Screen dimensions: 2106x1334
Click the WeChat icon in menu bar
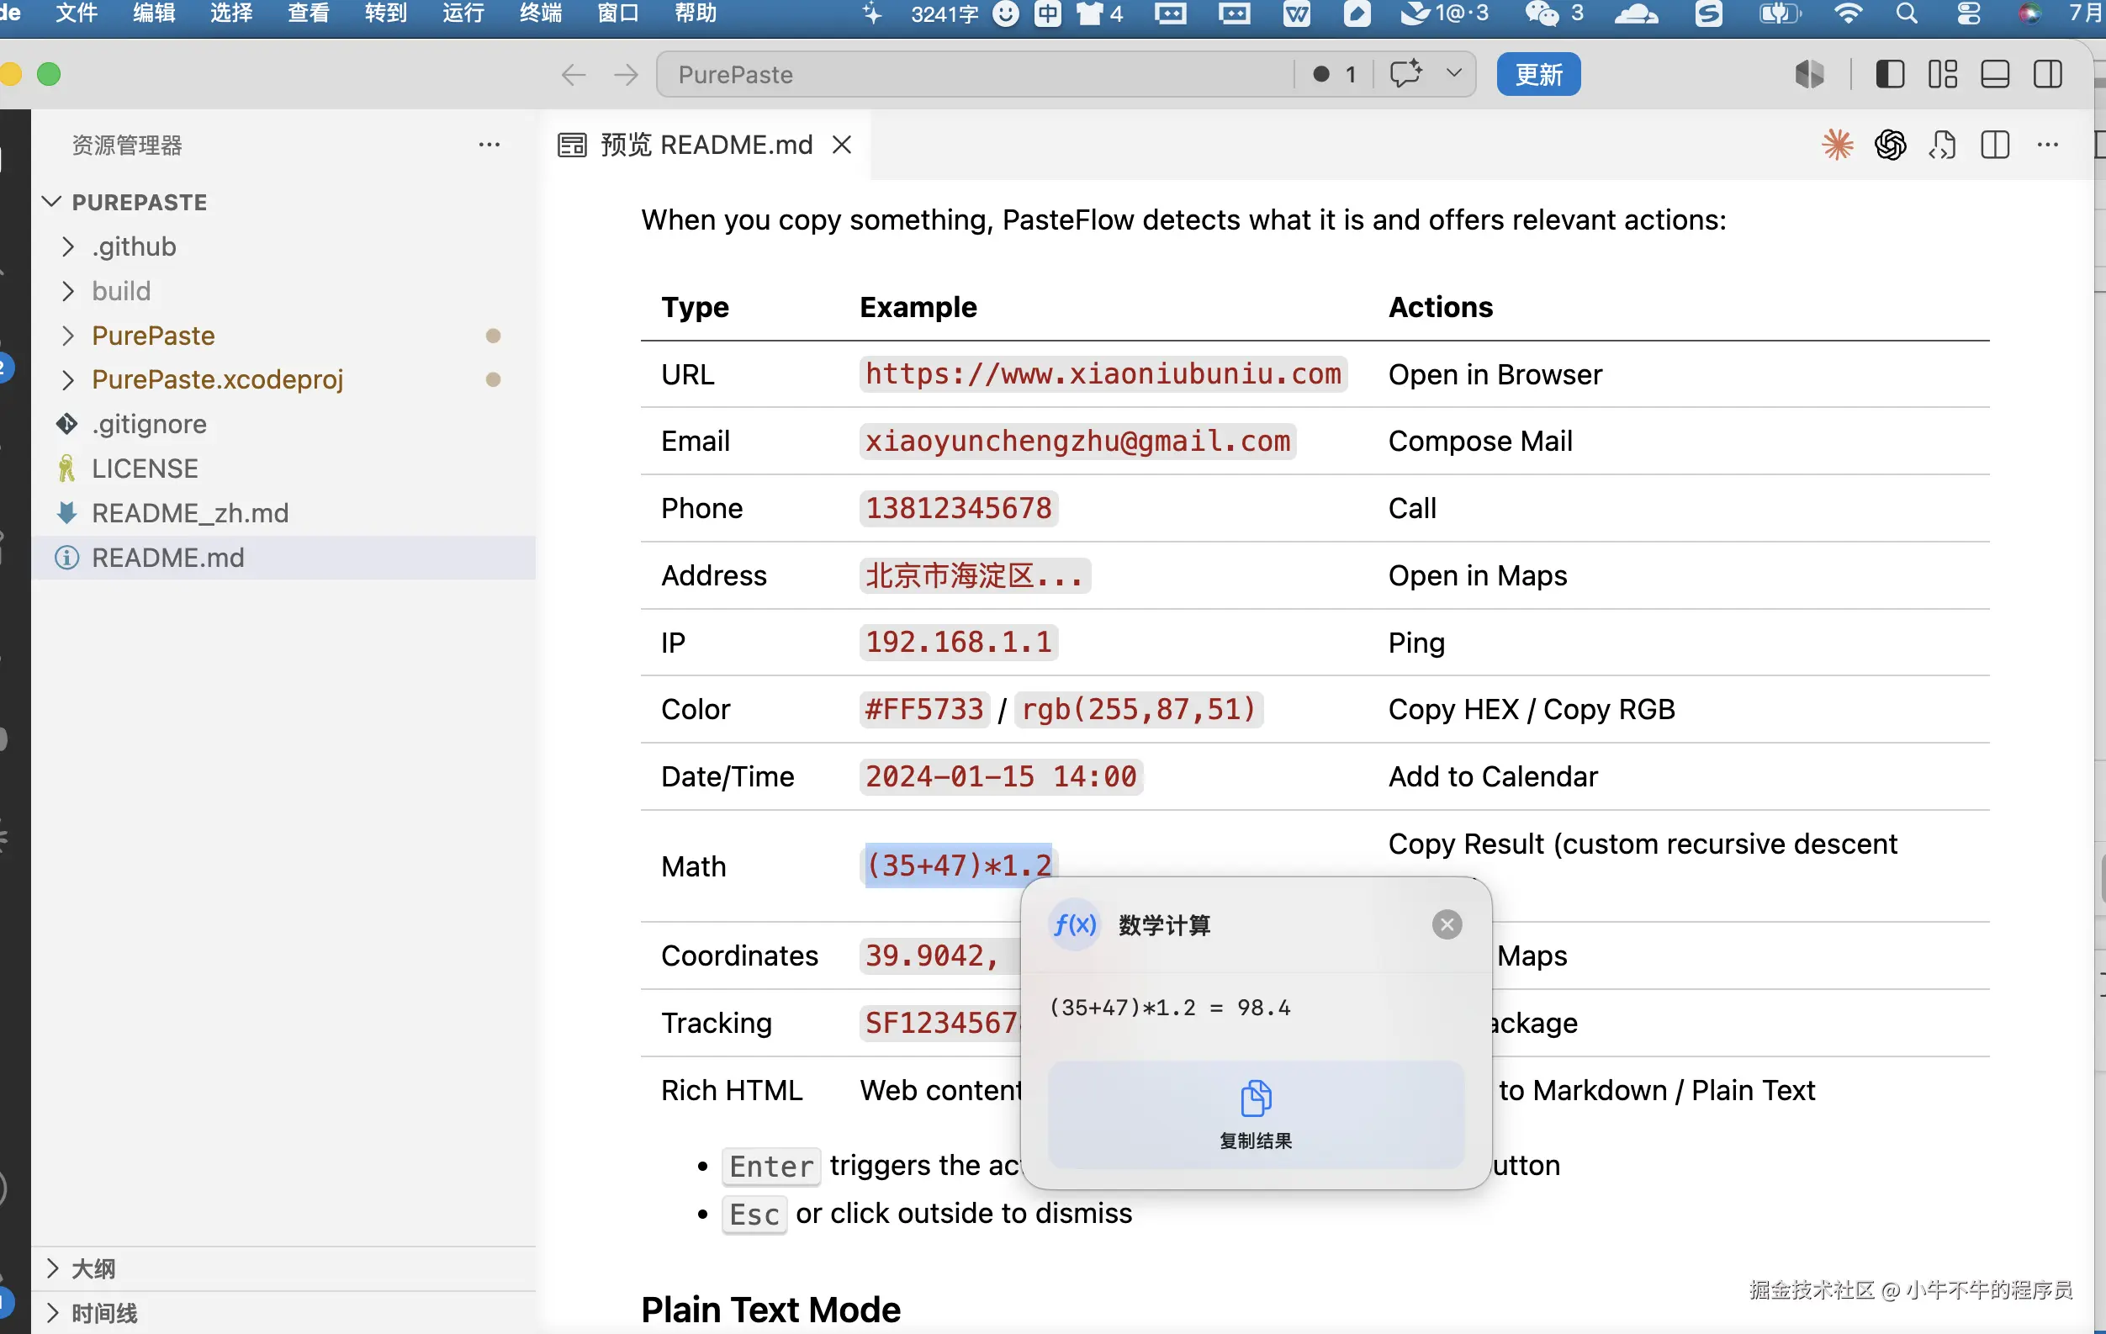coord(1541,13)
